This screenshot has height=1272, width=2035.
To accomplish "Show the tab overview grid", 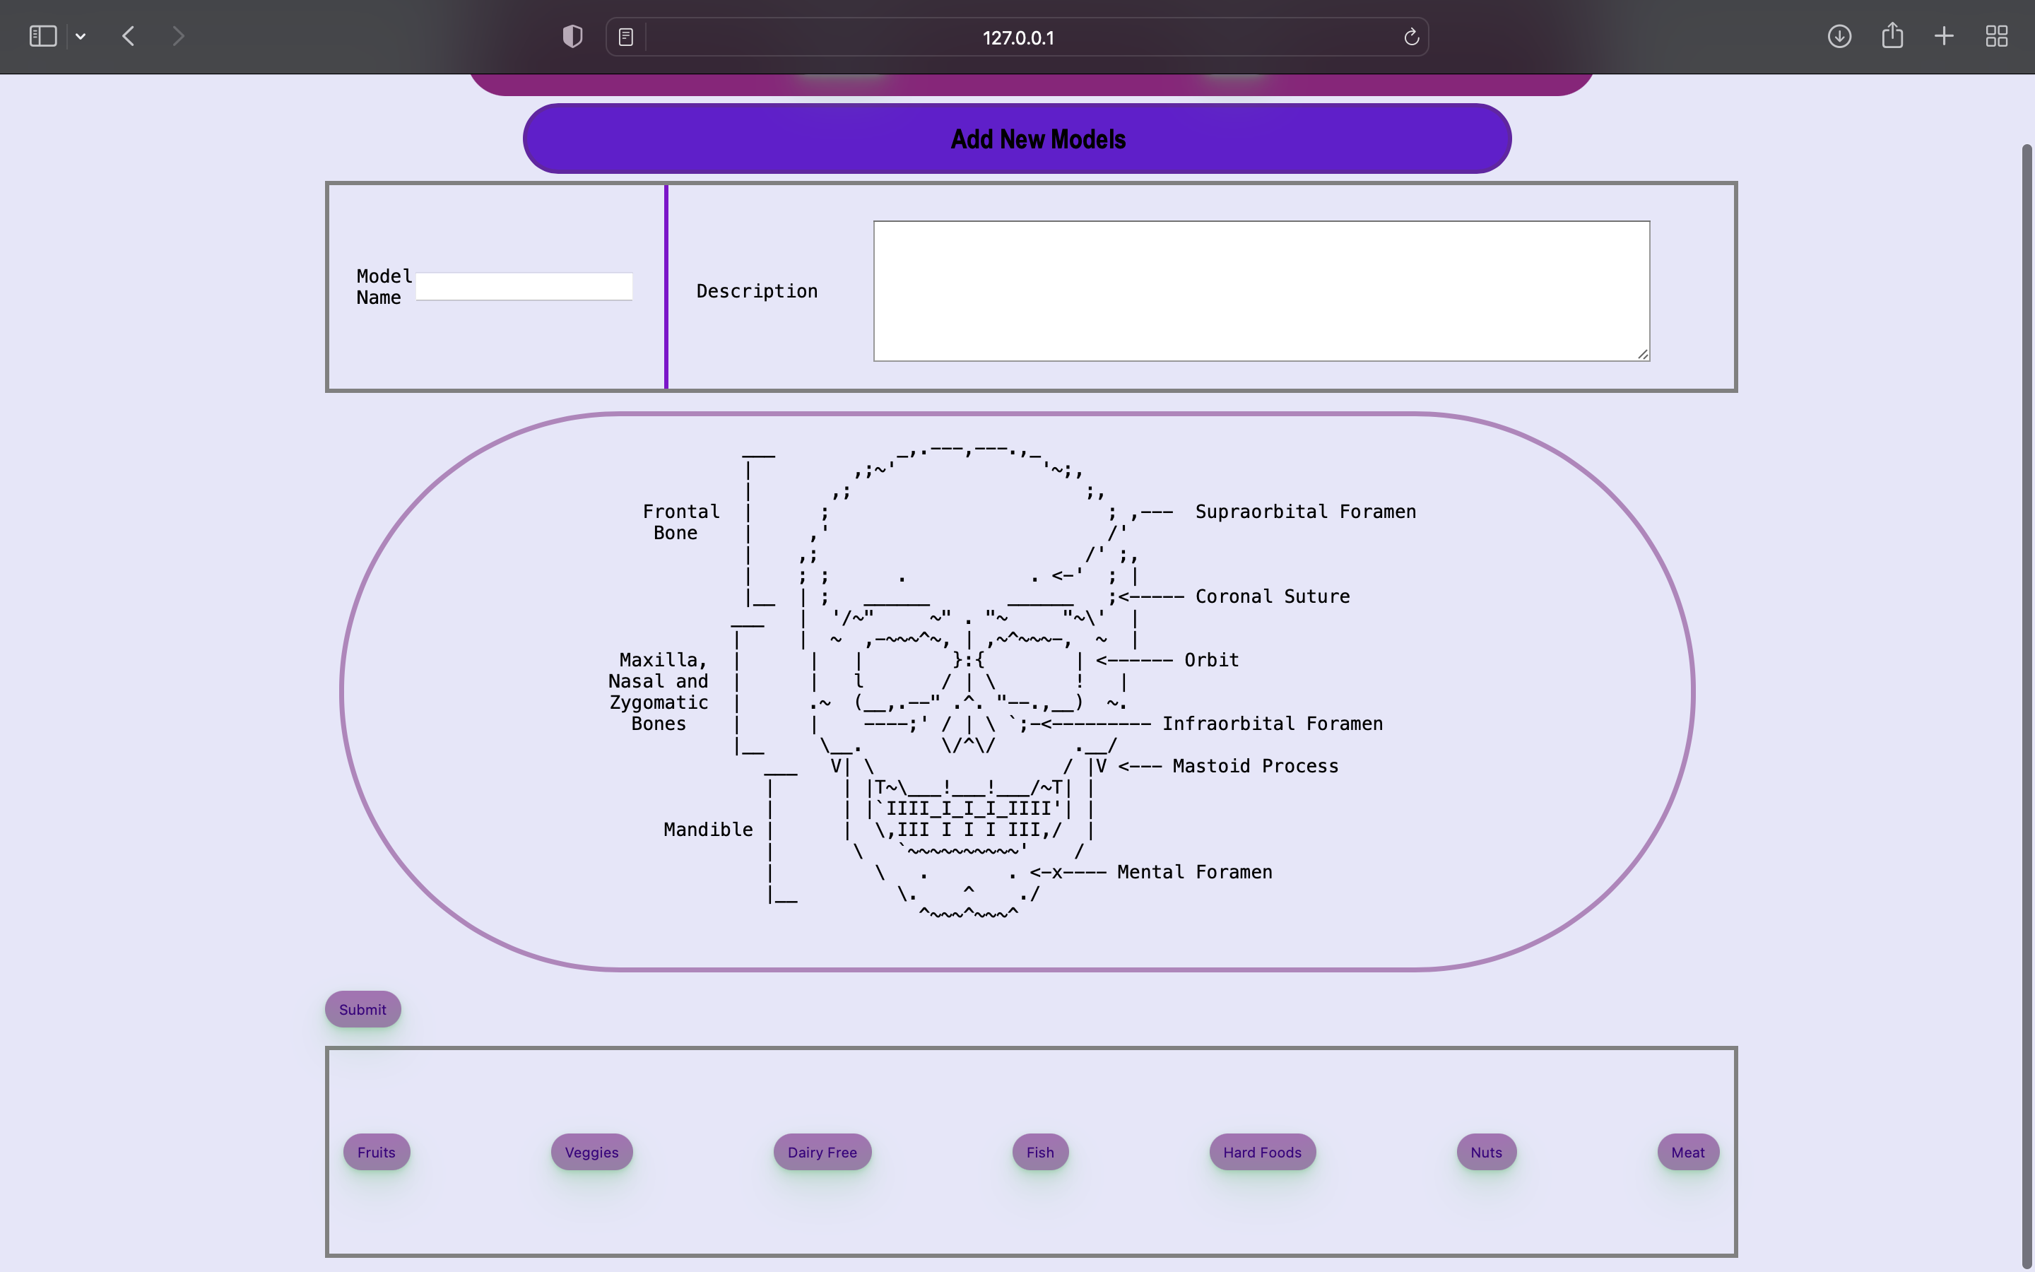I will click(x=1996, y=35).
